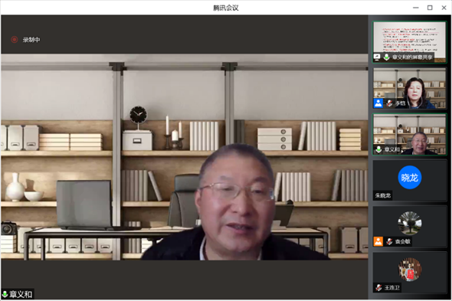Click 袁会敏's round tree avatar

410,223
